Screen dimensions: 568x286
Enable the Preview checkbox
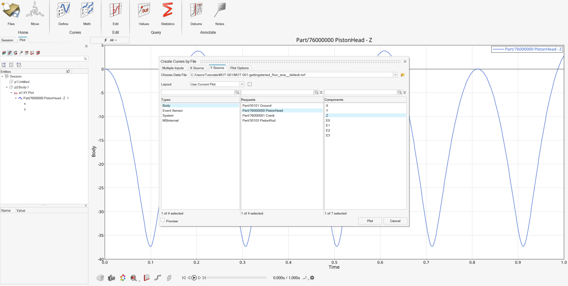[163, 220]
